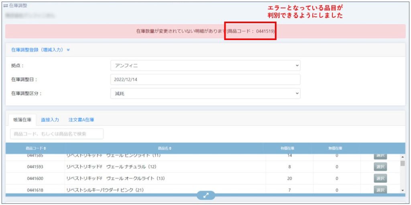Screen dimensions: 411x205
Task: Collapse the 在庫調整登録（増減入力） section chevron
Action: click(68, 50)
